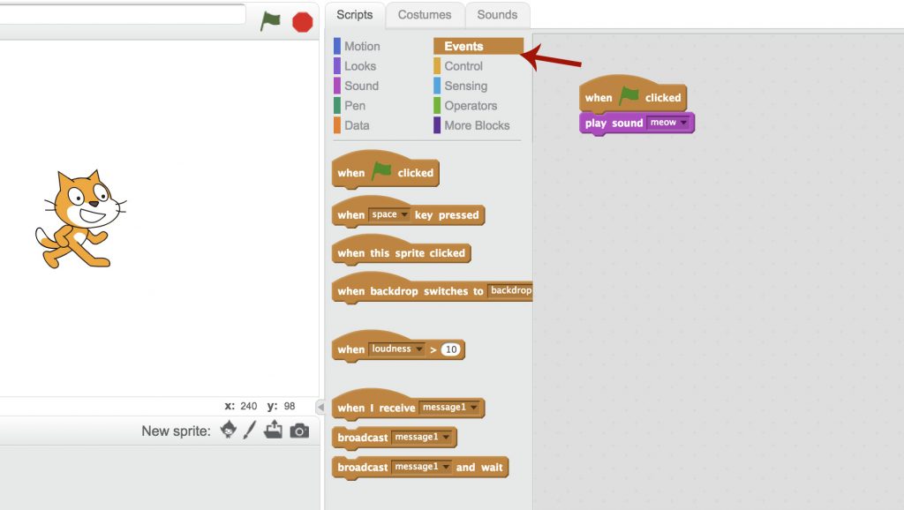904x510 pixels.
Task: Open the space key dropdown in key pressed block
Action: tap(405, 214)
